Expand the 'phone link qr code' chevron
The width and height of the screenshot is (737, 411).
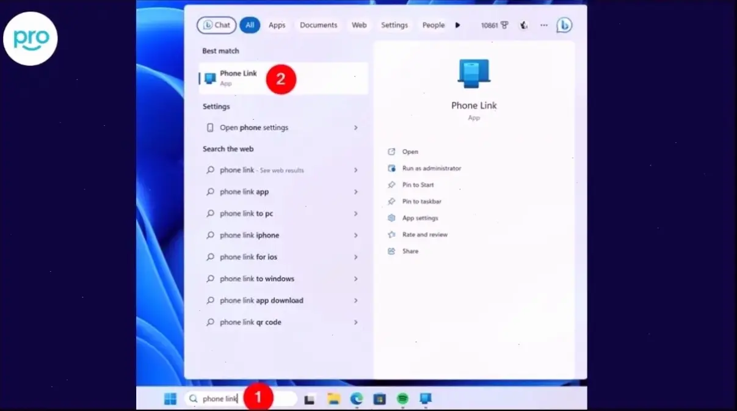(x=356, y=322)
